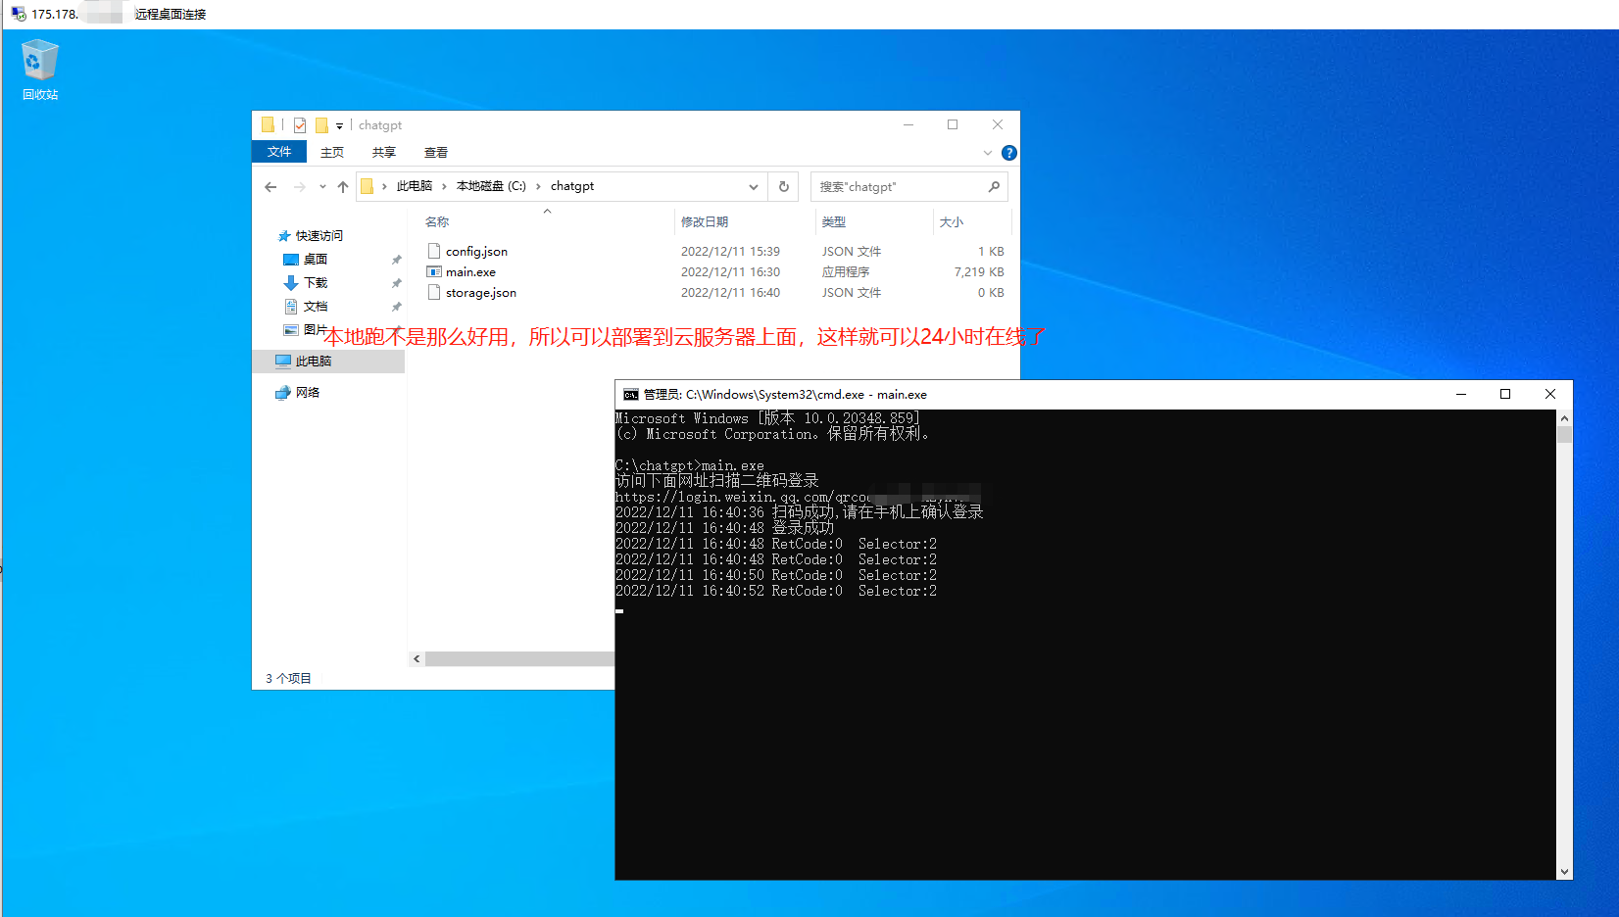This screenshot has width=1619, height=917.
Task: Select the storage.json file
Action: [x=481, y=293]
